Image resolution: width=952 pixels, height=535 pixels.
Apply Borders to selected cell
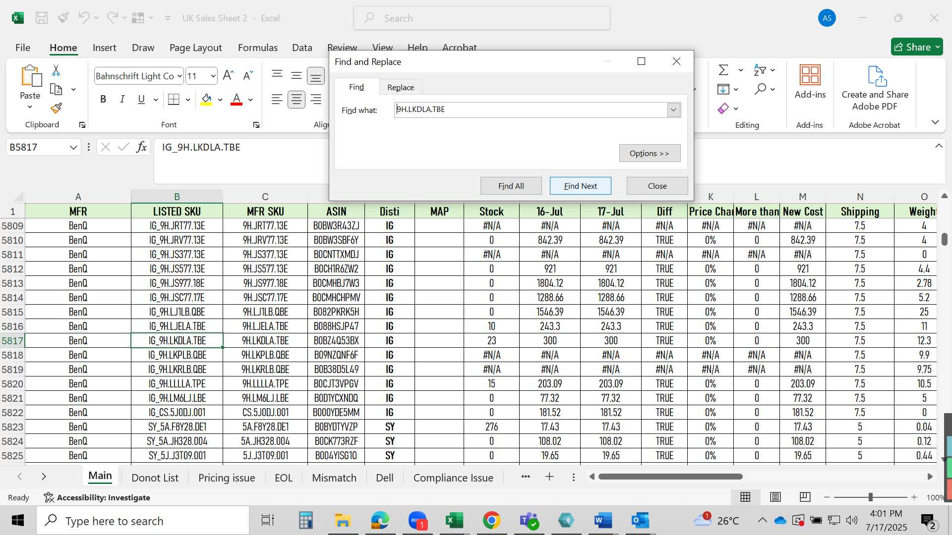174,100
